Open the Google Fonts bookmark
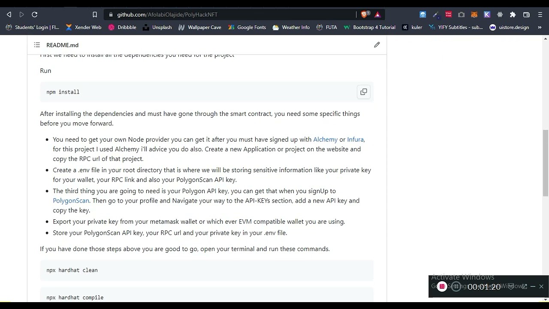This screenshot has width=549, height=309. pos(247,27)
